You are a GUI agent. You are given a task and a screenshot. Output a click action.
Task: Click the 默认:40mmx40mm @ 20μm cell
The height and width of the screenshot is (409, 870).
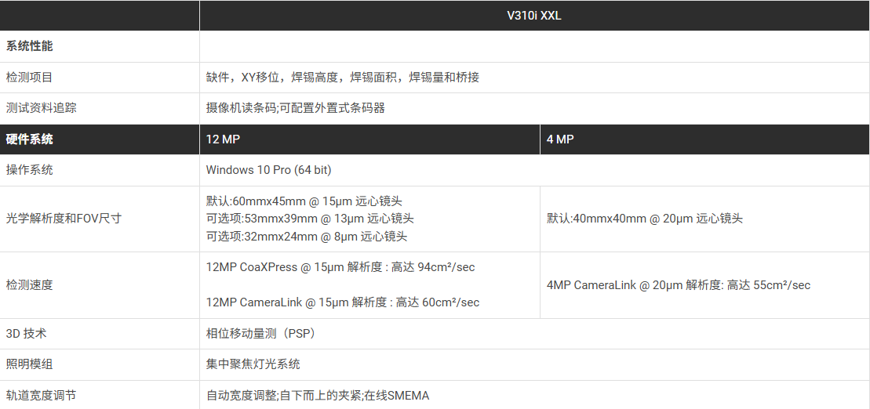[x=644, y=219]
